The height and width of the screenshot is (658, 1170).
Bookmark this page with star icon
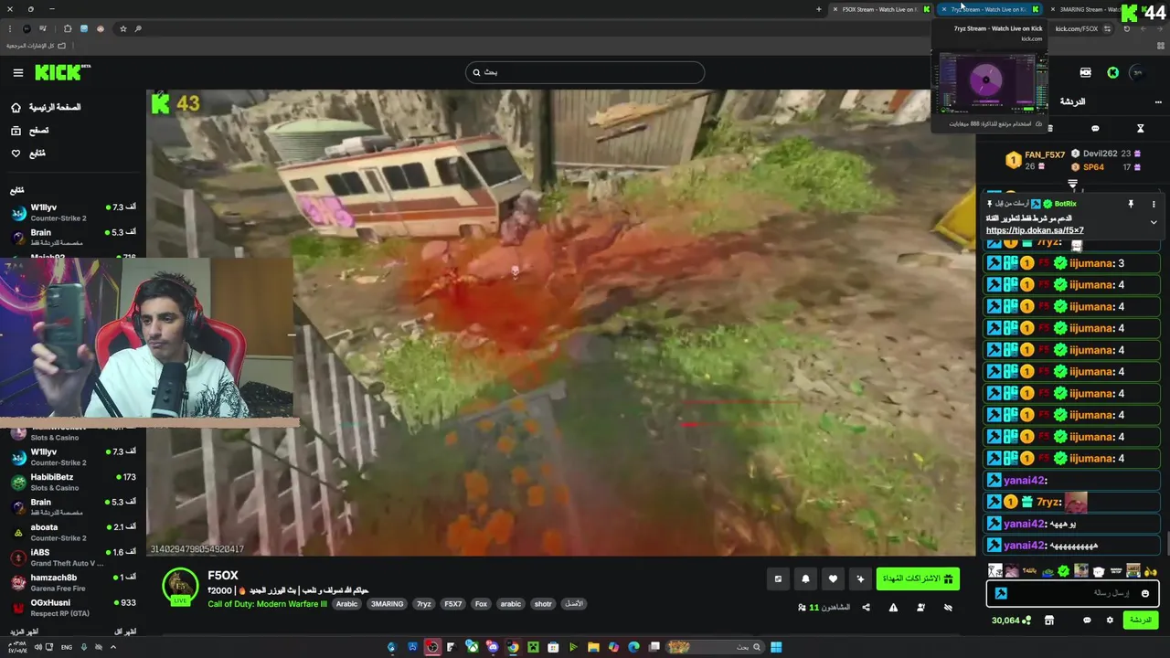click(122, 29)
